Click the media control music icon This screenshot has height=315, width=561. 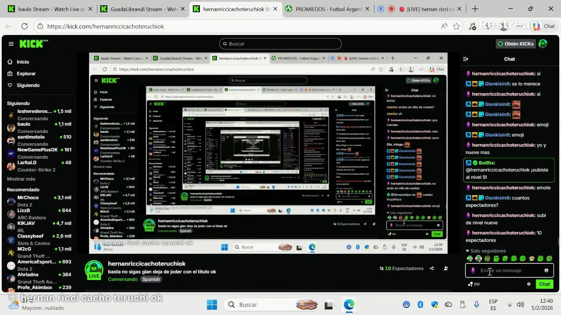472,26
